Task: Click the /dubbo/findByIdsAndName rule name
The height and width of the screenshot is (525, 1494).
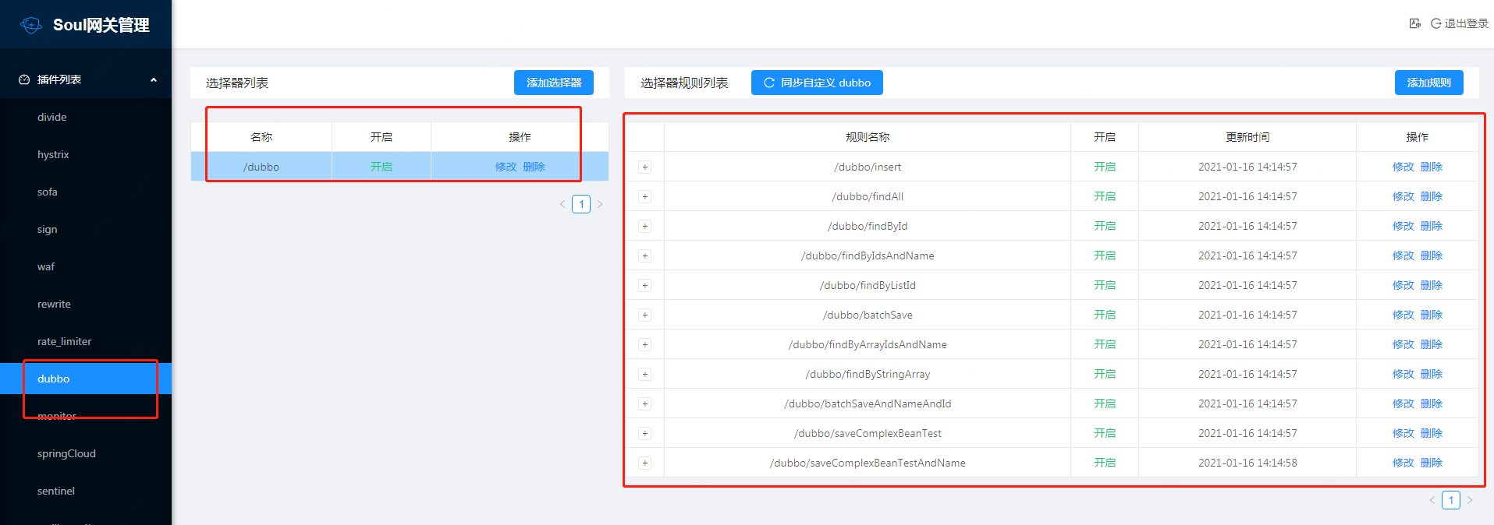Action: click(x=868, y=255)
